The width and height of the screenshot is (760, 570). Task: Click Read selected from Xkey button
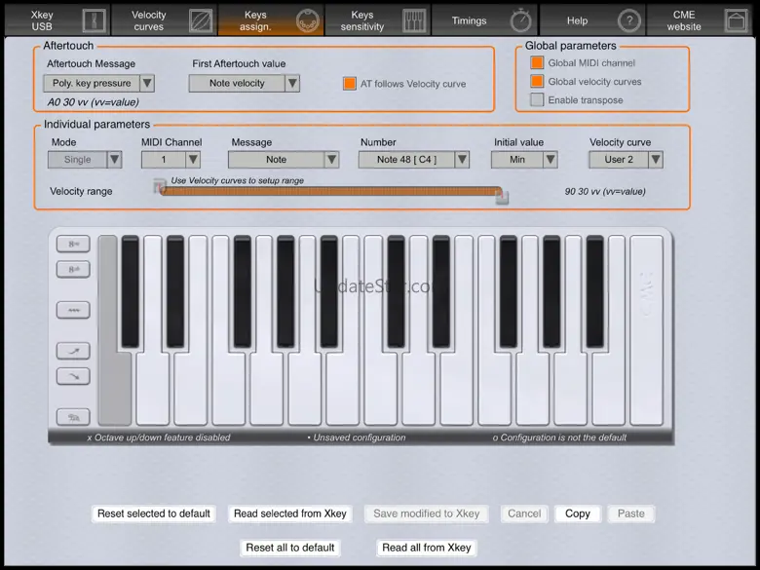pyautogui.click(x=290, y=513)
